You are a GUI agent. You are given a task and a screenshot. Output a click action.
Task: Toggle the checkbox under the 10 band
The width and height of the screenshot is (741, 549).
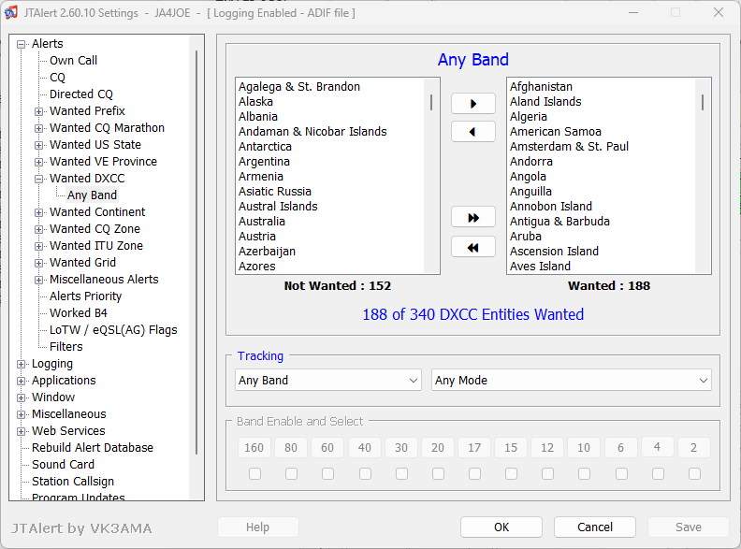pyautogui.click(x=584, y=473)
